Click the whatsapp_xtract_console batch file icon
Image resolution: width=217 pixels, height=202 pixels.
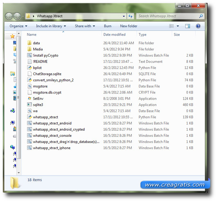pos(29,135)
